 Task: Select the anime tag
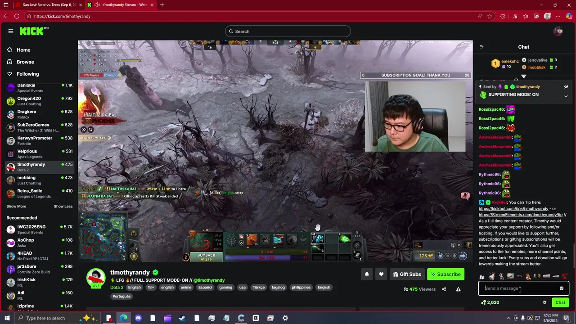point(186,288)
